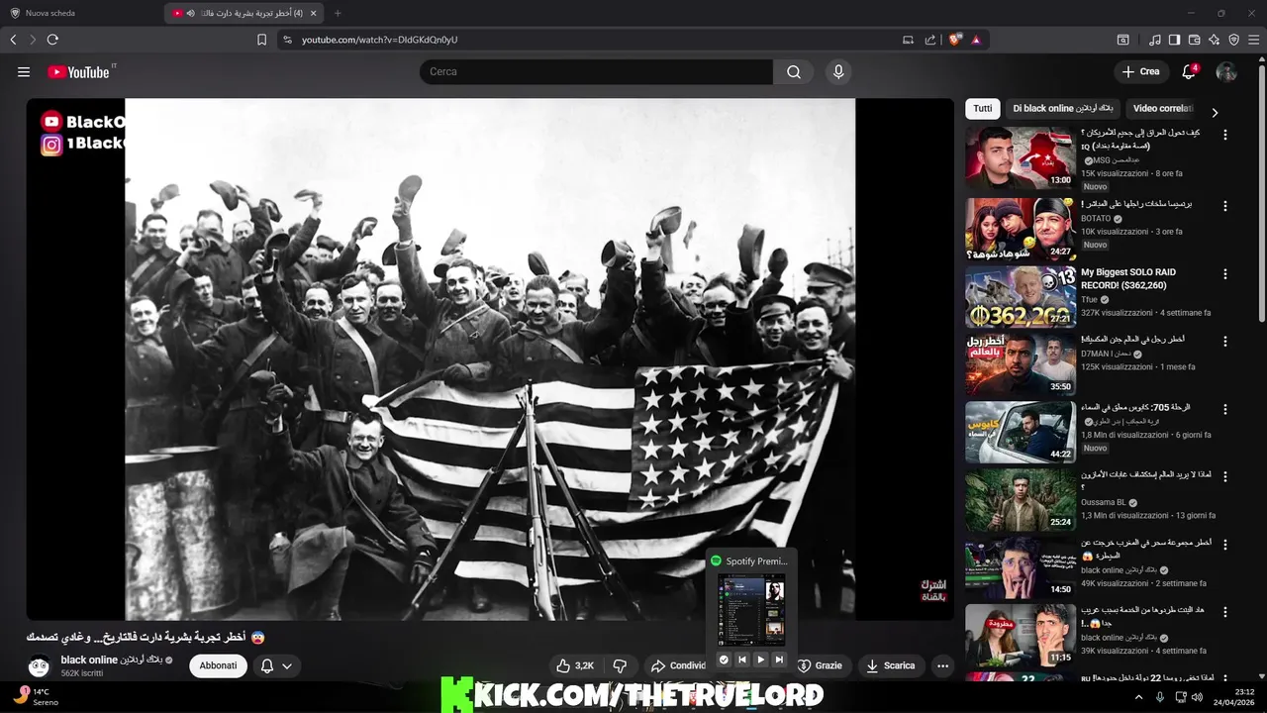This screenshot has width=1267, height=713.
Task: Open the tab search icon in toolbar
Action: 1123,40
